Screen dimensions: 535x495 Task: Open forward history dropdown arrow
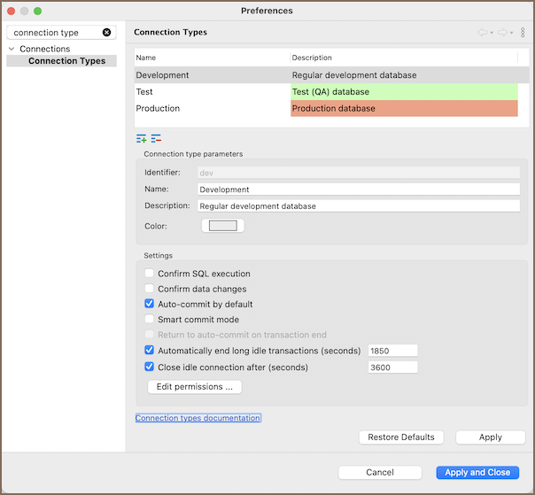(511, 33)
